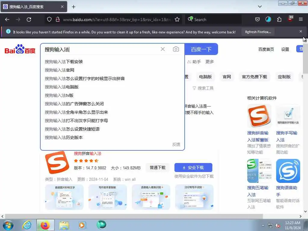Open a new tab with the plus button

(73, 7)
